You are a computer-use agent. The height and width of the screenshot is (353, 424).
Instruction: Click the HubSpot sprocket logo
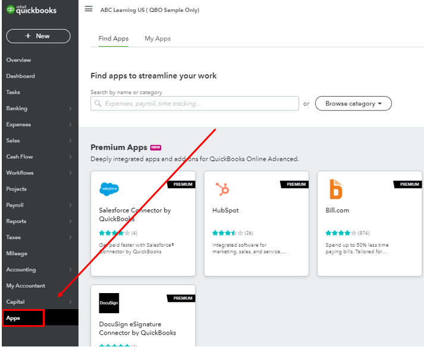[222, 189]
